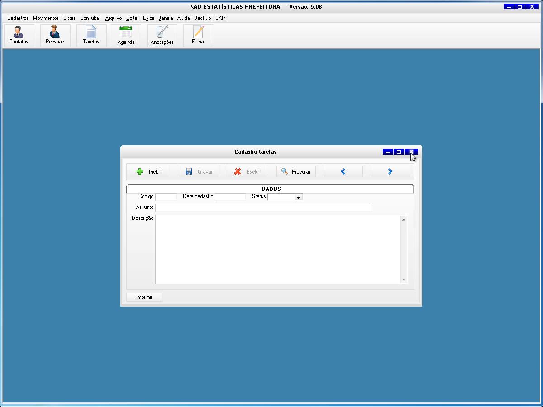
Task: Open the Tarefas toolbar icon
Action: point(91,35)
